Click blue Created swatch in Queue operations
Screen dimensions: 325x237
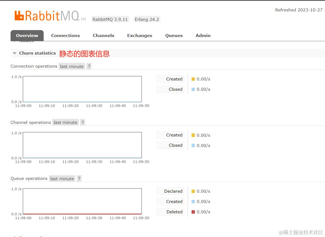pyautogui.click(x=193, y=201)
